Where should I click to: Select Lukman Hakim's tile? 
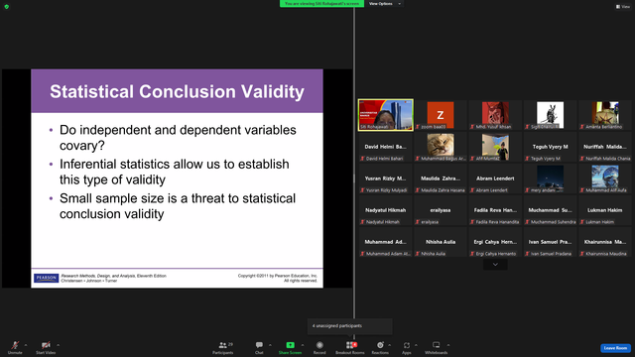[605, 210]
